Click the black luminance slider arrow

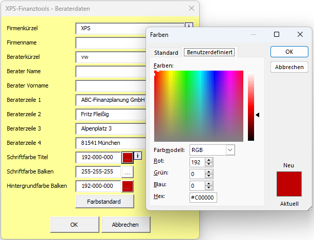click(258, 115)
